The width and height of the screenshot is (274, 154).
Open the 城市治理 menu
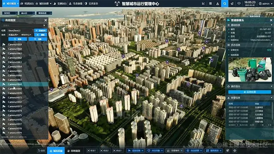tap(44, 3)
